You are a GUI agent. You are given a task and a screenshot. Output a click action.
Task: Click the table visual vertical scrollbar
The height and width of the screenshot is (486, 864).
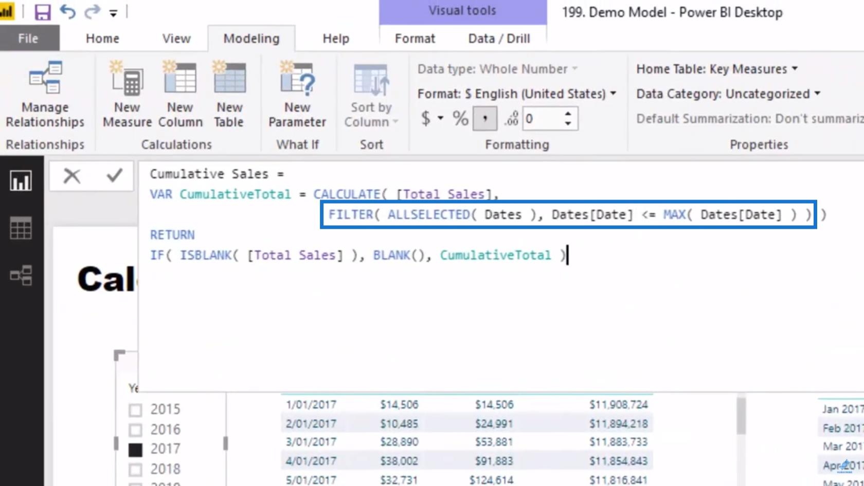[741, 416]
